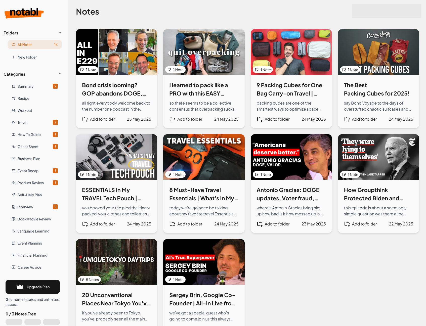Select the Interview category
Viewport: 426px width, 326px height.
35,207
